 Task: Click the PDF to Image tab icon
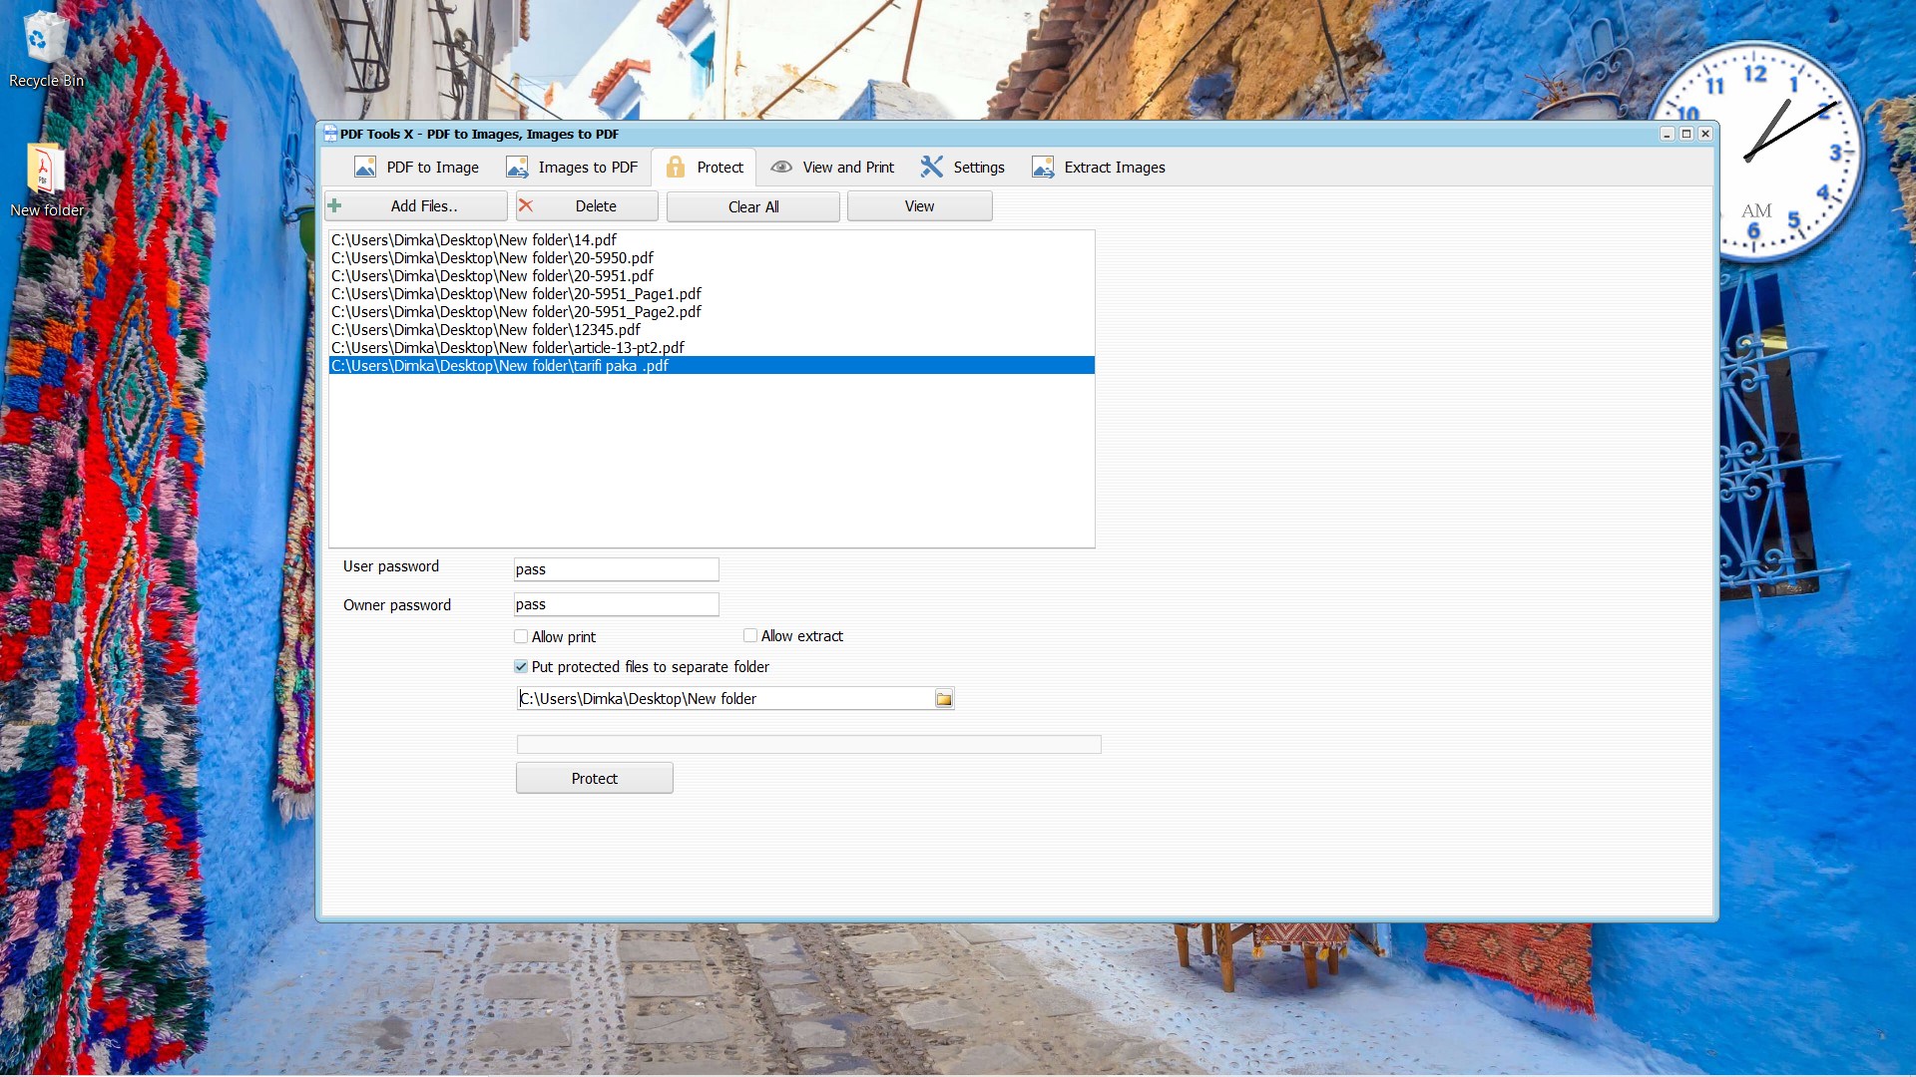(365, 168)
